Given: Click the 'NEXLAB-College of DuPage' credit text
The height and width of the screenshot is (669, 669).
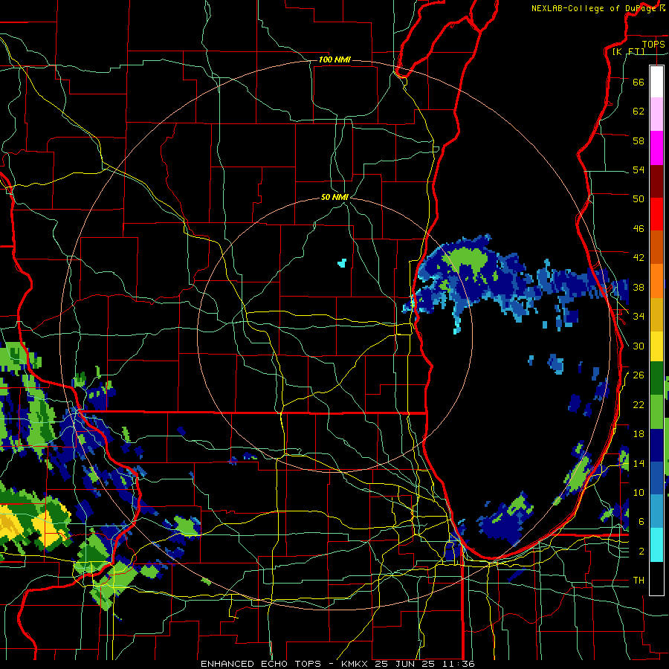Looking at the screenshot, I should 595,8.
